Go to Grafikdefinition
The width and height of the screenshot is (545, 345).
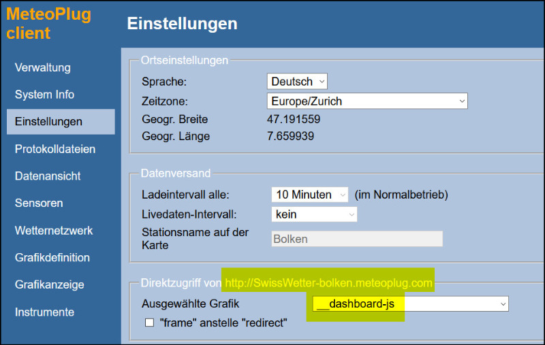52,257
